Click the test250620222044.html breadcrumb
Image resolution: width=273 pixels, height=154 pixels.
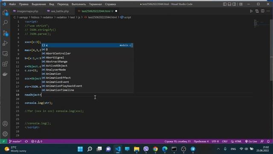[102, 17]
